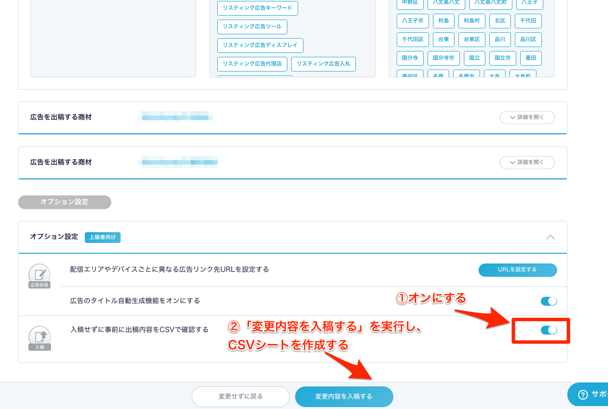Select the 品川区 area tag

click(x=528, y=39)
